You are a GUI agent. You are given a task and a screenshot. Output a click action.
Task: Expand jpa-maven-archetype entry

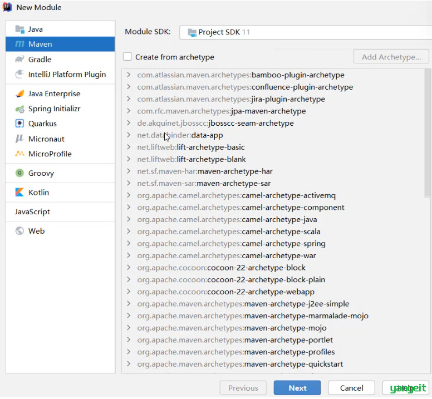[129, 111]
